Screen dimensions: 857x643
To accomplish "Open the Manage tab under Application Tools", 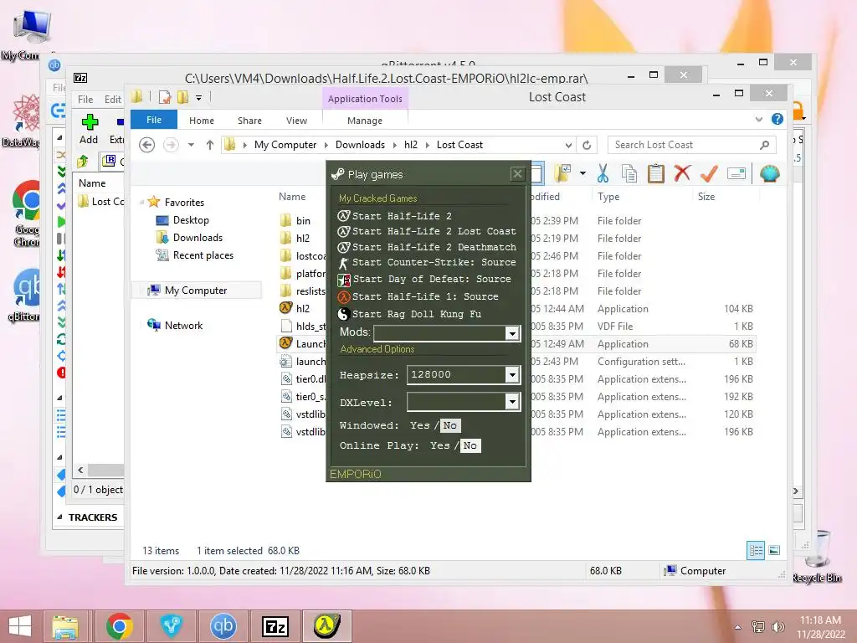I will coord(365,121).
